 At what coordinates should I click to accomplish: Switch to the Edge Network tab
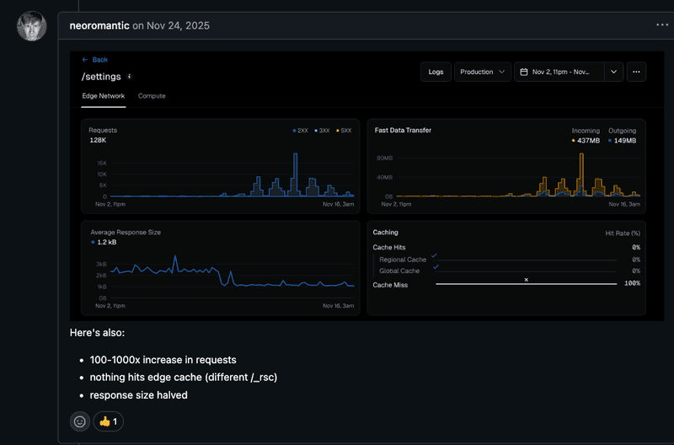click(x=103, y=96)
